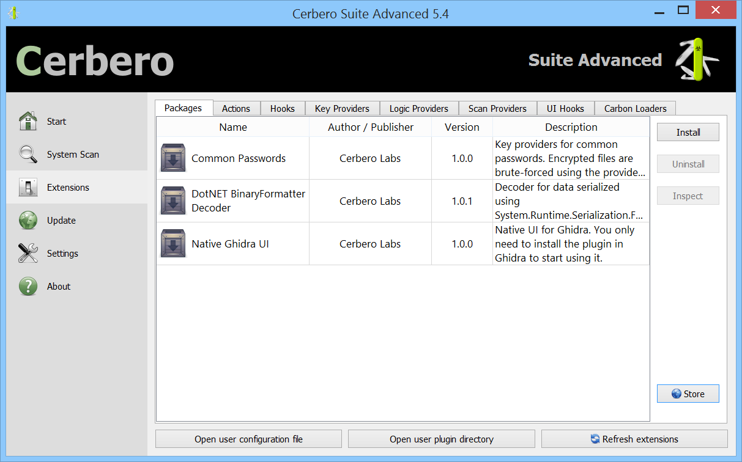Viewport: 742px width, 462px height.
Task: Refresh extensions list
Action: (x=634, y=439)
